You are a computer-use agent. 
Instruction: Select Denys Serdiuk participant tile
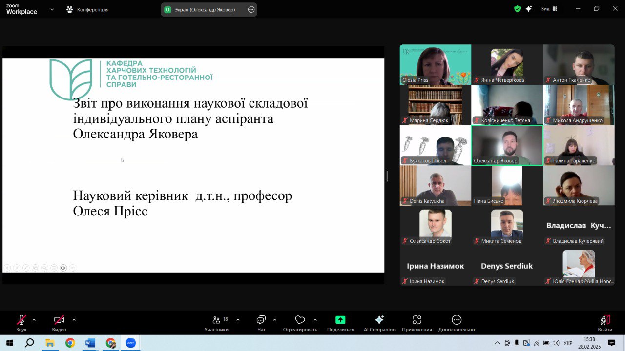click(507, 266)
